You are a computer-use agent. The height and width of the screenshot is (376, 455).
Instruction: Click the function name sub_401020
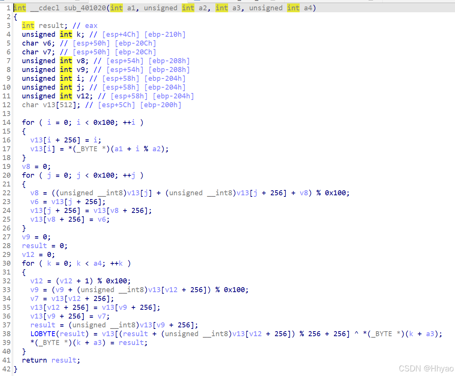pyautogui.click(x=85, y=8)
